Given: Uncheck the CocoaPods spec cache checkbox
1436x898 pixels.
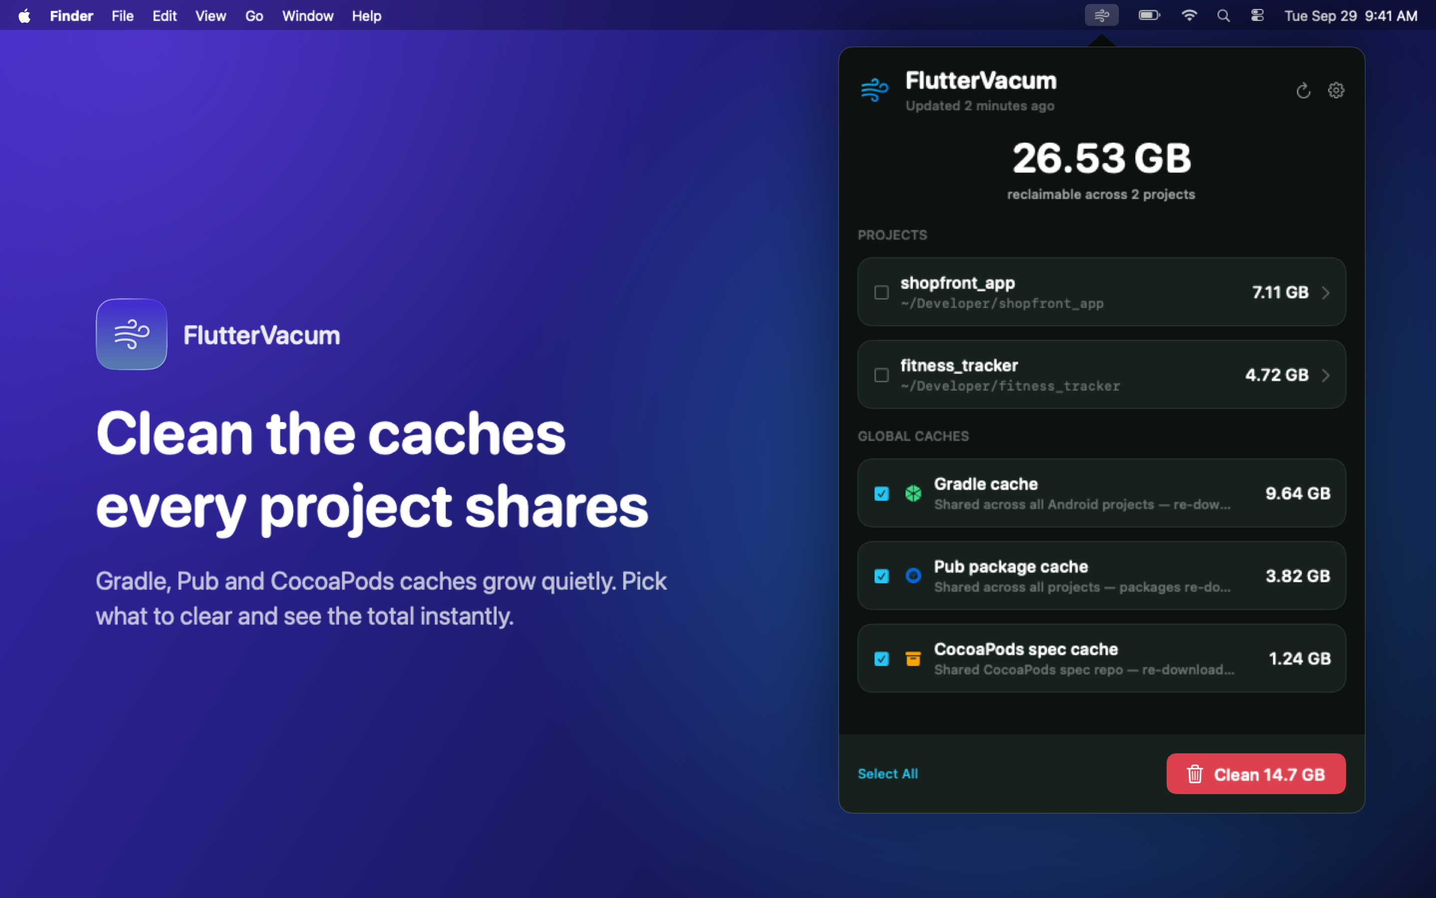Looking at the screenshot, I should point(881,659).
